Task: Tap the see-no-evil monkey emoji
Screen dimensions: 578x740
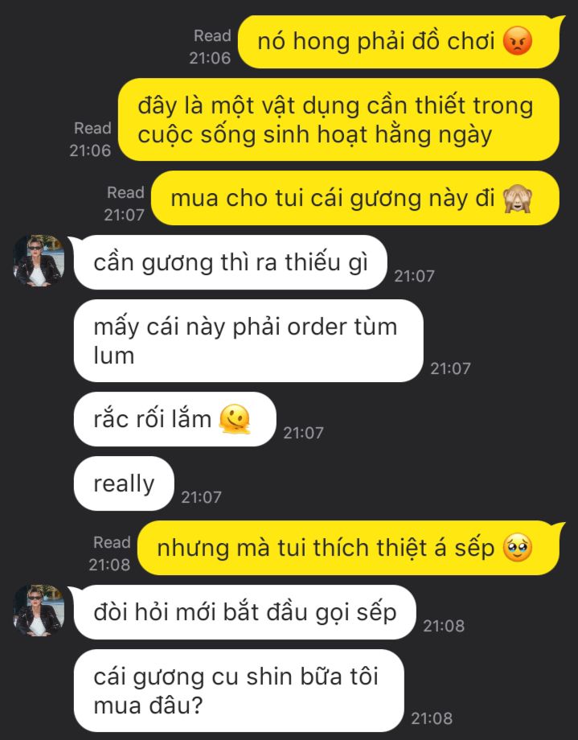Action: 517,198
